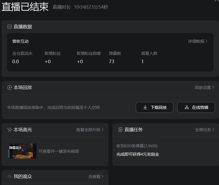219x185 pixels.
Task: Click the 直播任务 document icon
Action: pyautogui.click(x=121, y=130)
